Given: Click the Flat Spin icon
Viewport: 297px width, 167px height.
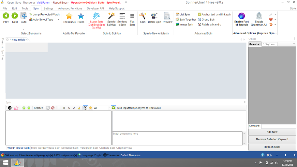Looking at the screenshot, I should (132, 16).
